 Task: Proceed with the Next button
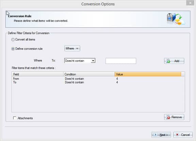(161, 135)
